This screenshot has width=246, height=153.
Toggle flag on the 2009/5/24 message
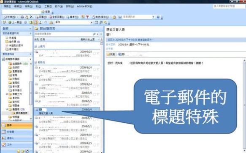click(98, 69)
